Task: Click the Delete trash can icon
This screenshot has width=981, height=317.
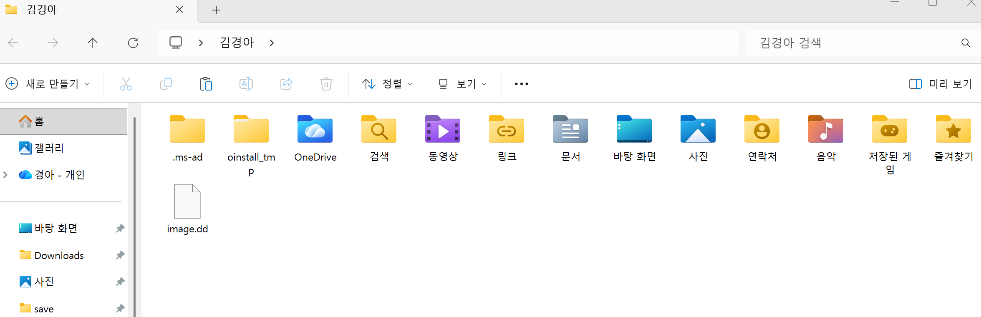Action: pos(326,84)
